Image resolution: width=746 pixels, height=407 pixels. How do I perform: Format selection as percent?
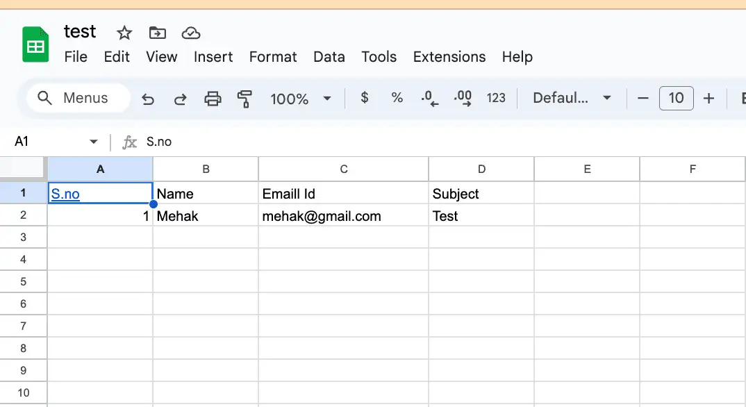pos(397,99)
